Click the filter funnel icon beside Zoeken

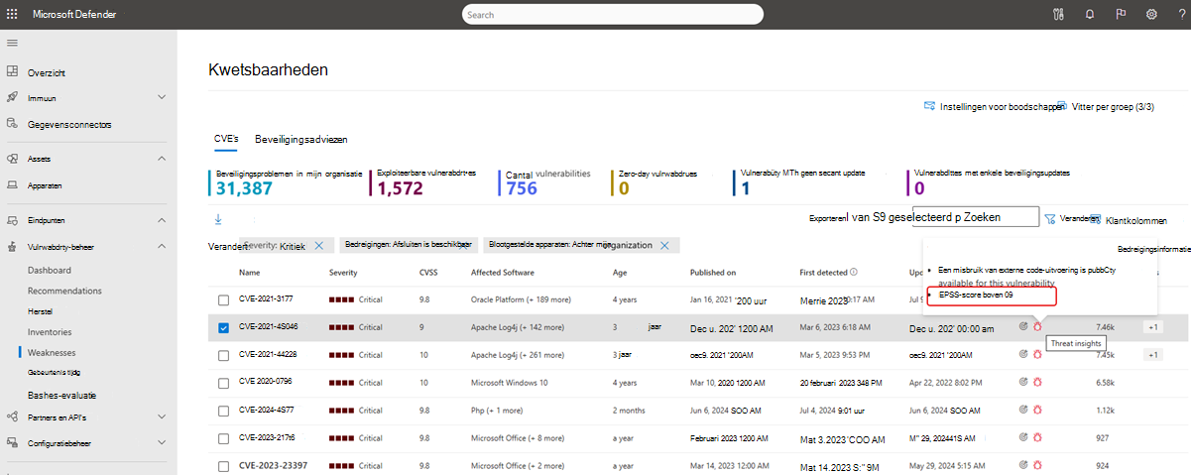click(x=1049, y=218)
